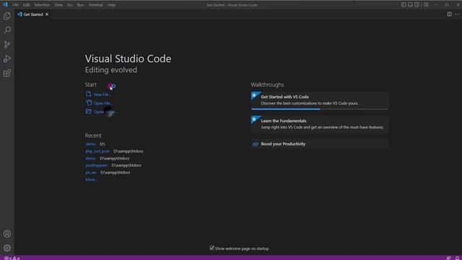Click star icon on Learn the Fundamentals

pos(254,119)
